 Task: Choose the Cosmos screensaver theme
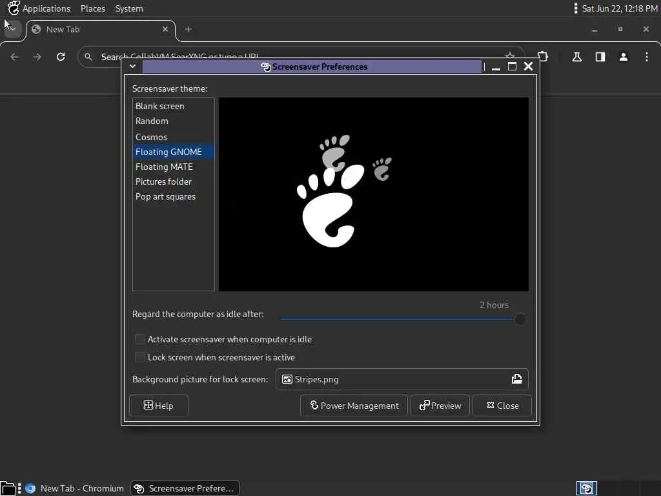173,137
